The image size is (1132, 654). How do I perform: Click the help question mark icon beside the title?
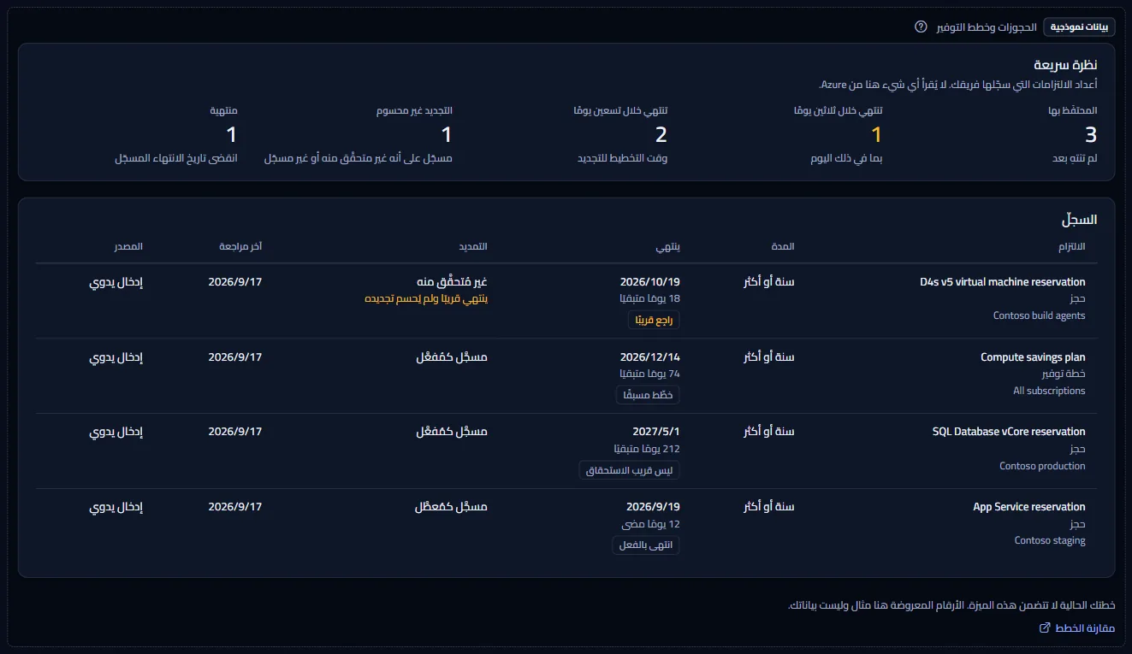pyautogui.click(x=921, y=27)
